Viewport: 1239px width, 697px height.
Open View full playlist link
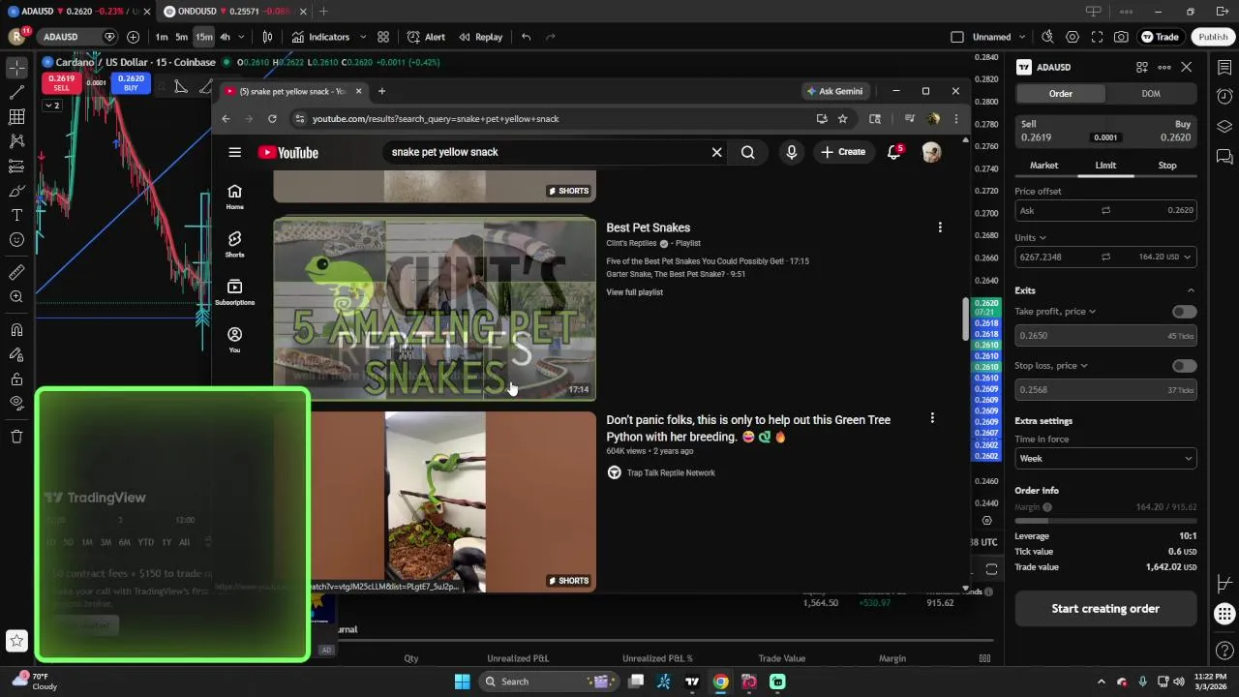point(634,292)
